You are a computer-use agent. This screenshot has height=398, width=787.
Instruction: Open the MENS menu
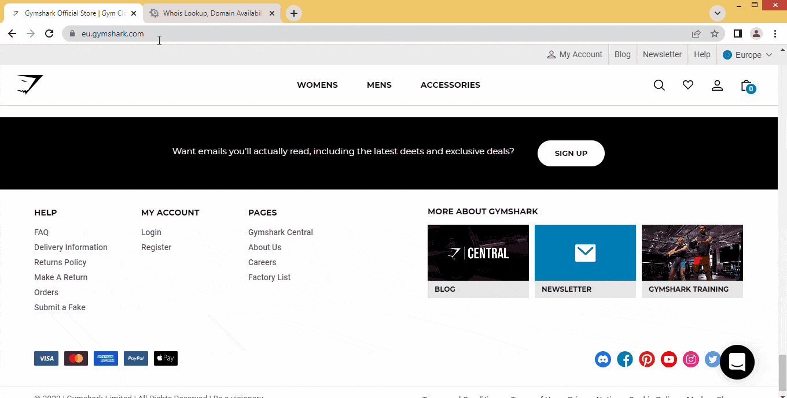379,85
